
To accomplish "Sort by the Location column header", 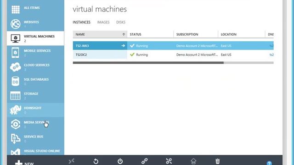I will point(242,34).
